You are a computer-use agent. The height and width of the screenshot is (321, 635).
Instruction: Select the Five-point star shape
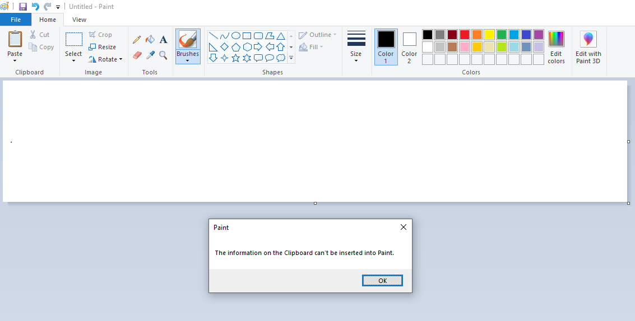[236, 58]
